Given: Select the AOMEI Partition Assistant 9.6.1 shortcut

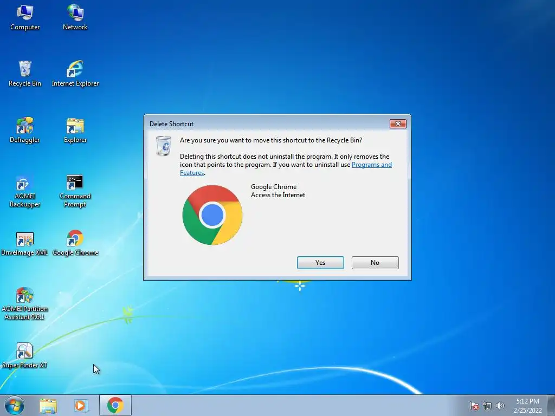Looking at the screenshot, I should pos(24,303).
